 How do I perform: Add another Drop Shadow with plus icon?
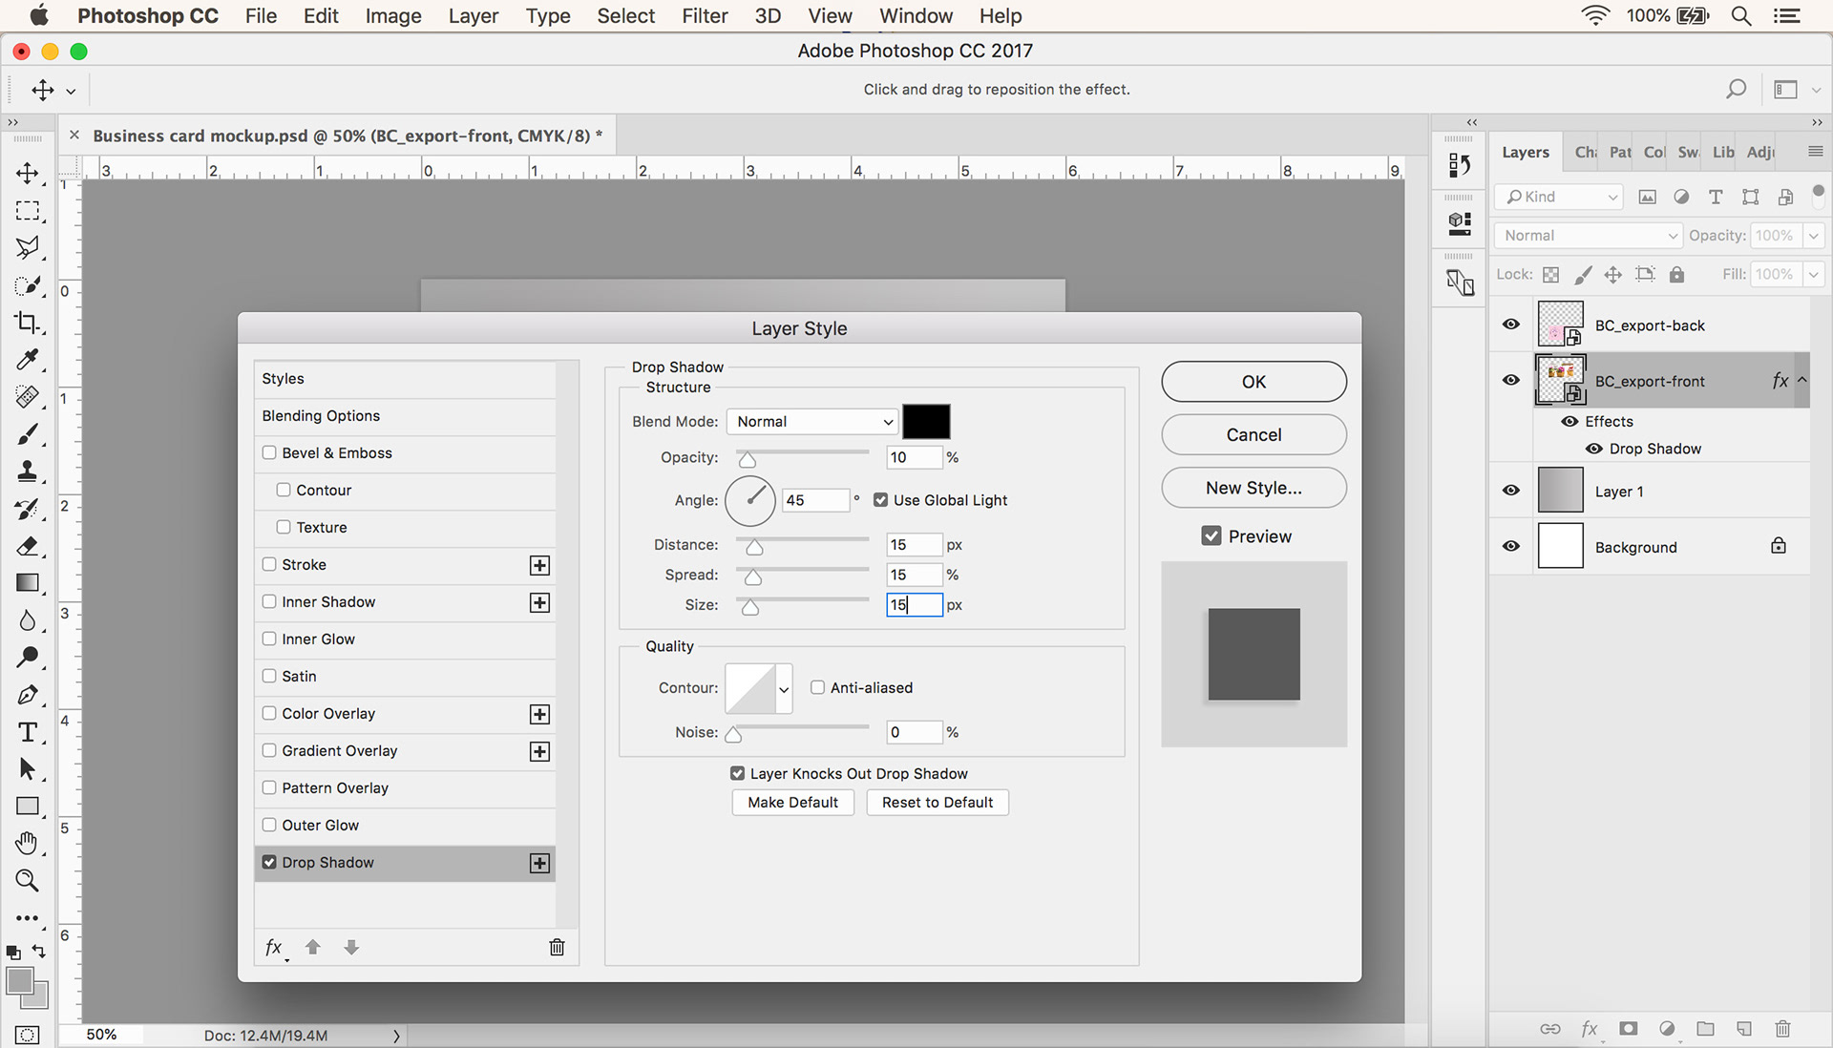point(539,863)
